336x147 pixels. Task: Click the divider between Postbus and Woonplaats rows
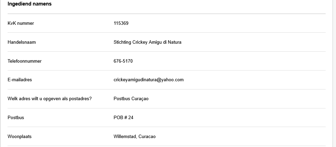[166, 127]
